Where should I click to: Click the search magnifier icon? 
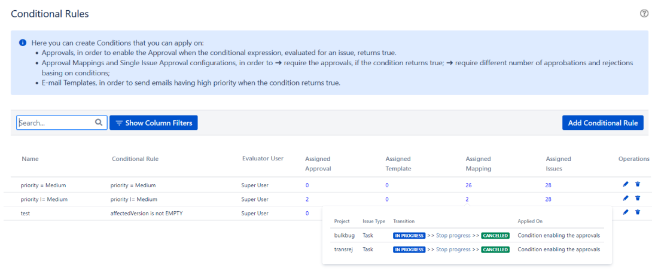pos(99,123)
